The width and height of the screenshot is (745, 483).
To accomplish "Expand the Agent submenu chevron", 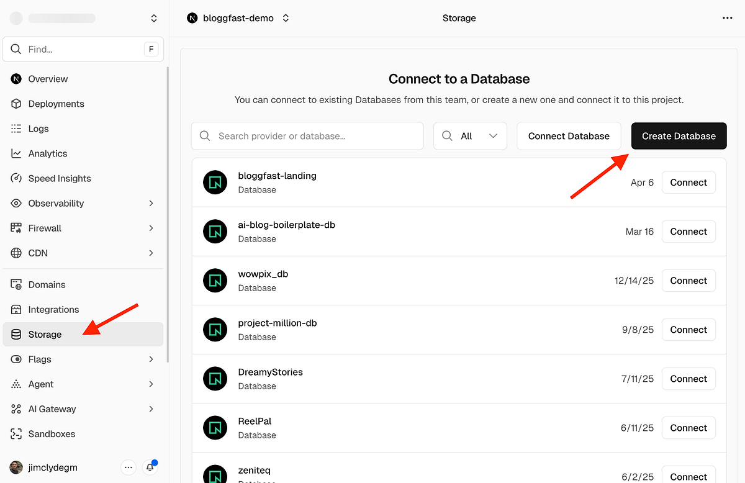I will click(151, 384).
